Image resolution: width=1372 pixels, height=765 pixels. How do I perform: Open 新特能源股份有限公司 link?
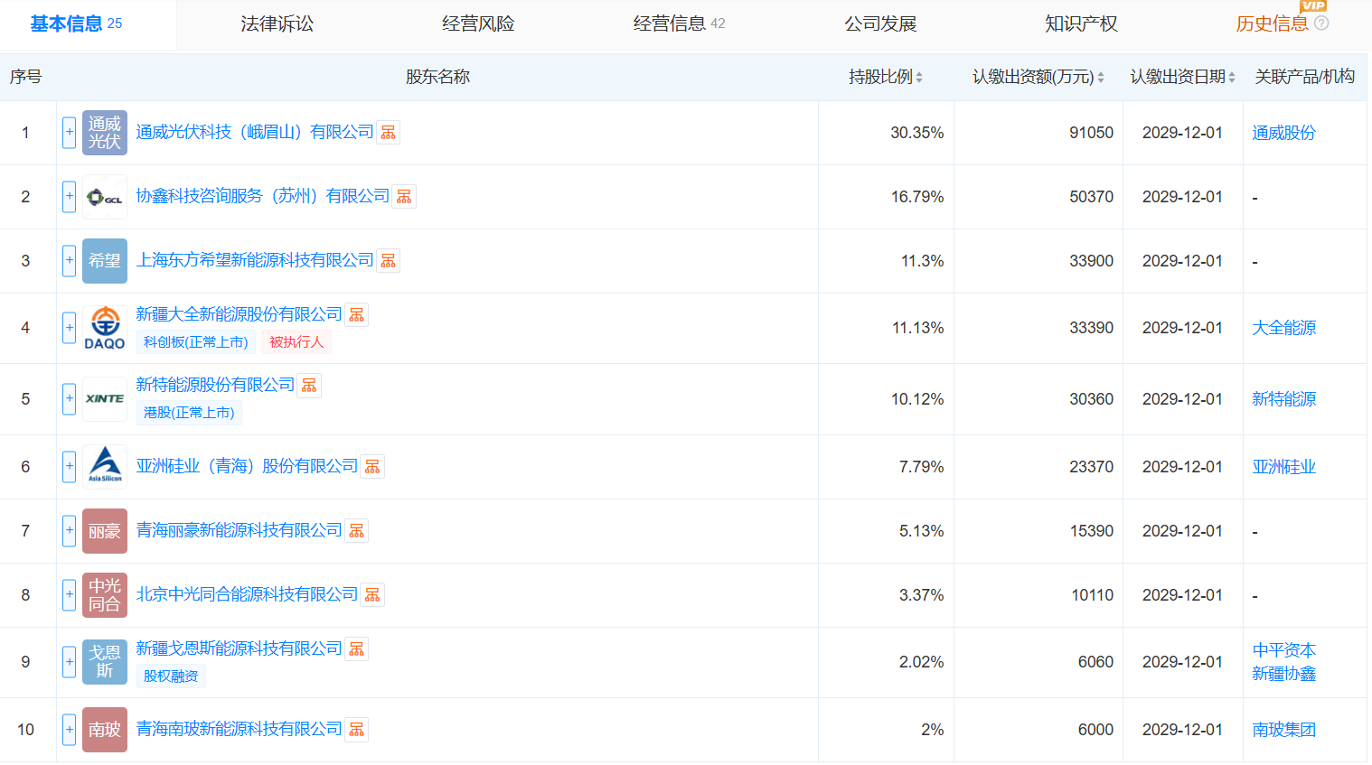[215, 386]
